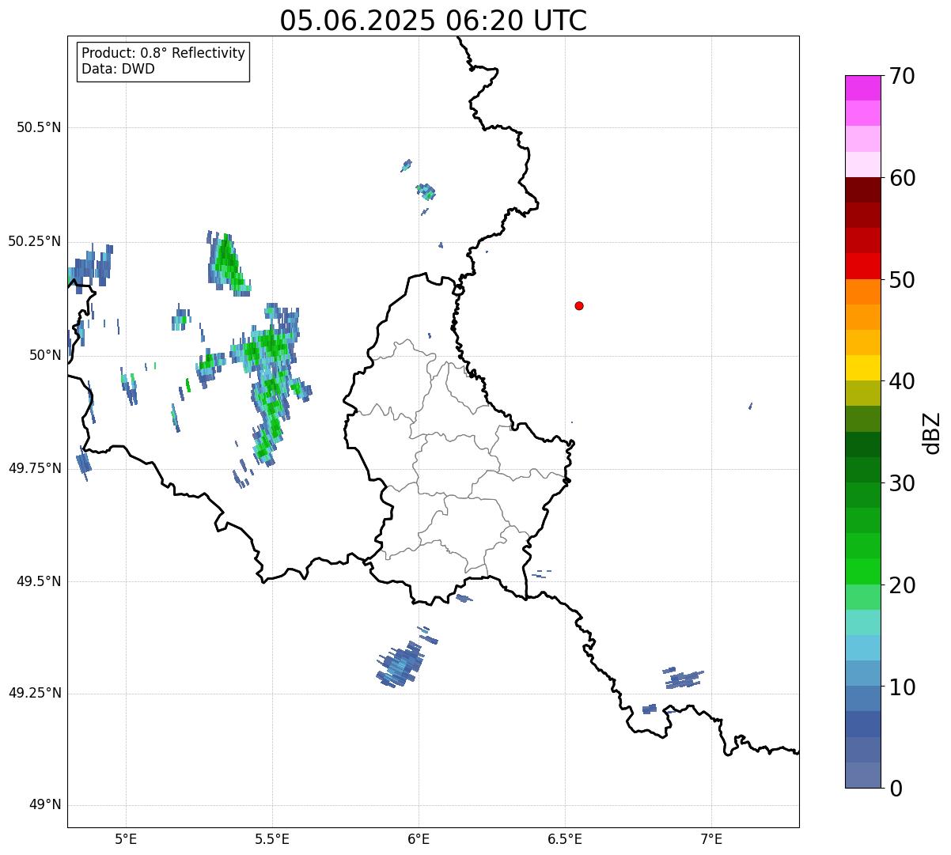Click the title "05.06.2025 06:20 UTC"

pyautogui.click(x=433, y=20)
